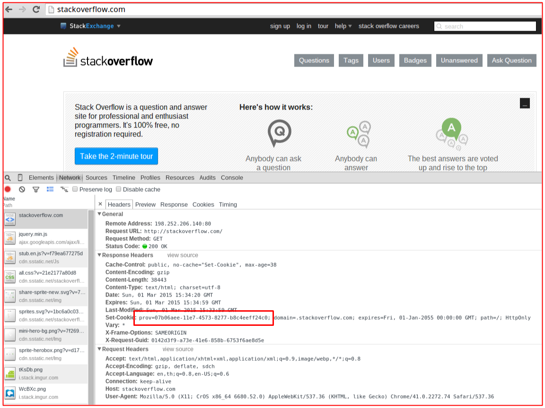The image size is (545, 408).
Task: Open the Audits panel
Action: (x=208, y=178)
